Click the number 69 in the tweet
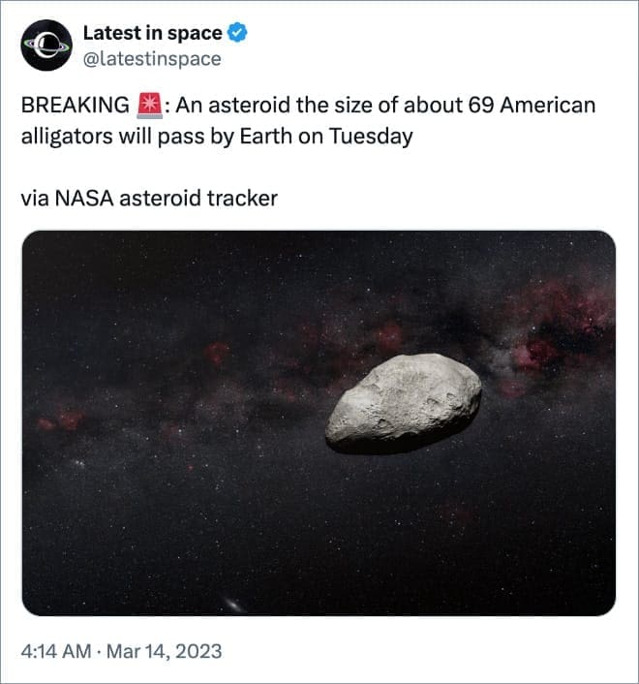639x684 pixels. 481,106
